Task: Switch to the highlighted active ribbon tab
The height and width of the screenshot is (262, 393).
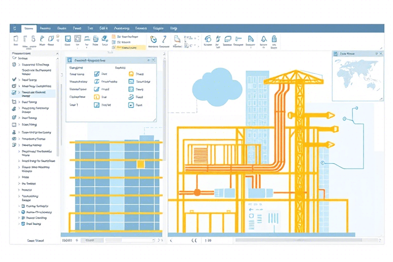Action: pyautogui.click(x=28, y=28)
